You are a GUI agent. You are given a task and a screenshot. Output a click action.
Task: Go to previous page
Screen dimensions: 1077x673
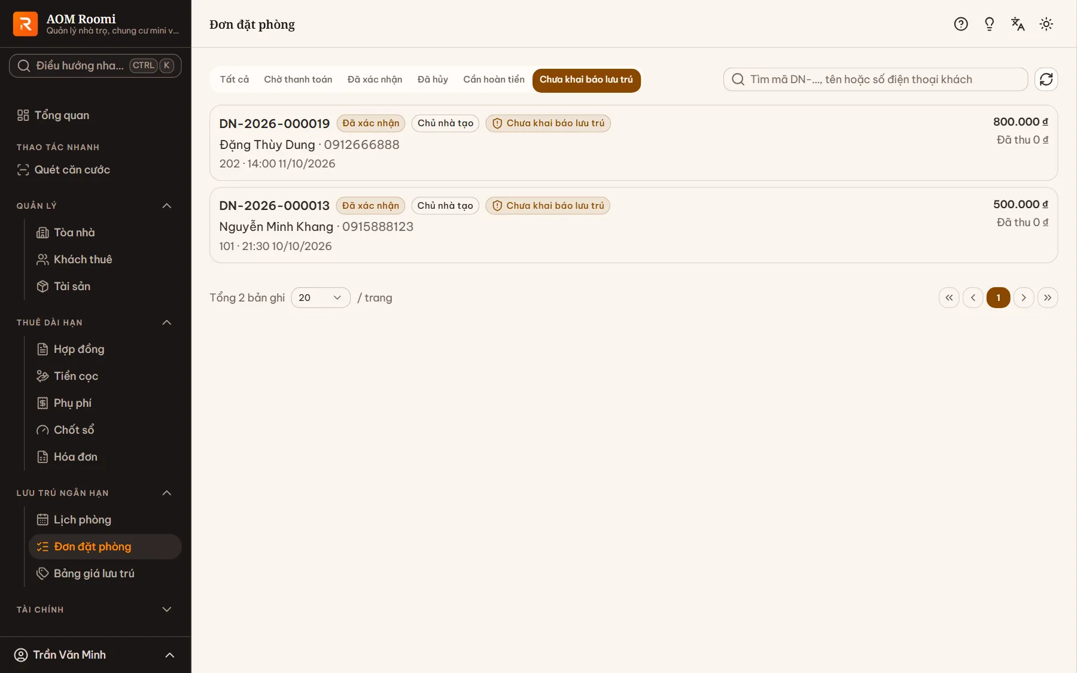(973, 297)
